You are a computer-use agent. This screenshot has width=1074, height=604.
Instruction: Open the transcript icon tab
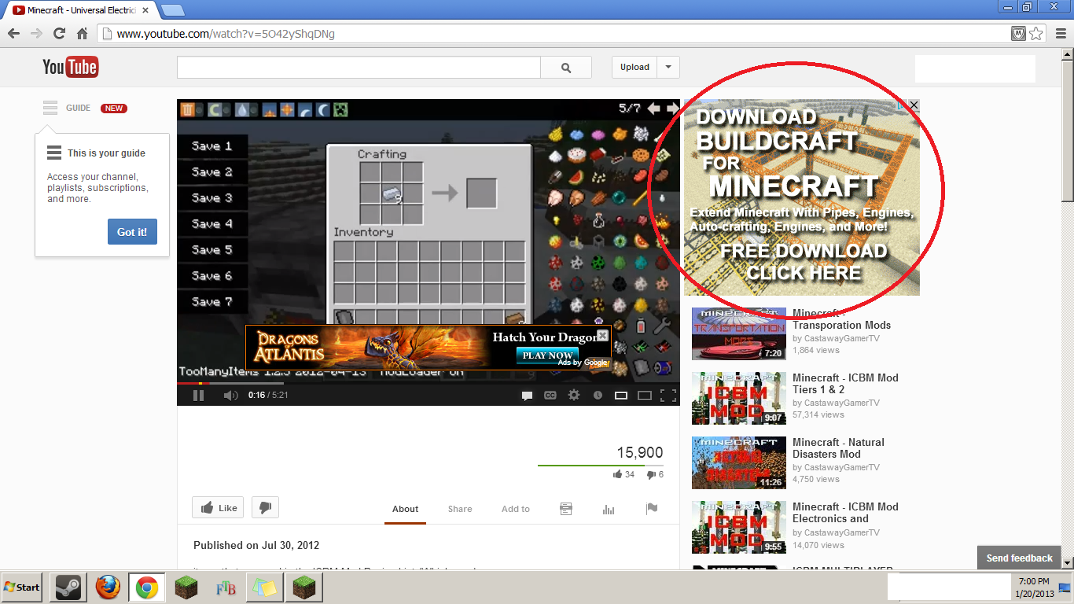pyautogui.click(x=566, y=509)
